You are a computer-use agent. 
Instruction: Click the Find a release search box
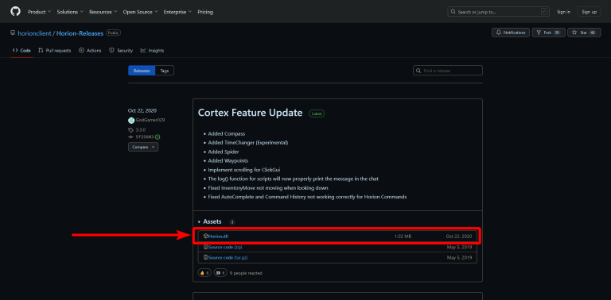[448, 71]
